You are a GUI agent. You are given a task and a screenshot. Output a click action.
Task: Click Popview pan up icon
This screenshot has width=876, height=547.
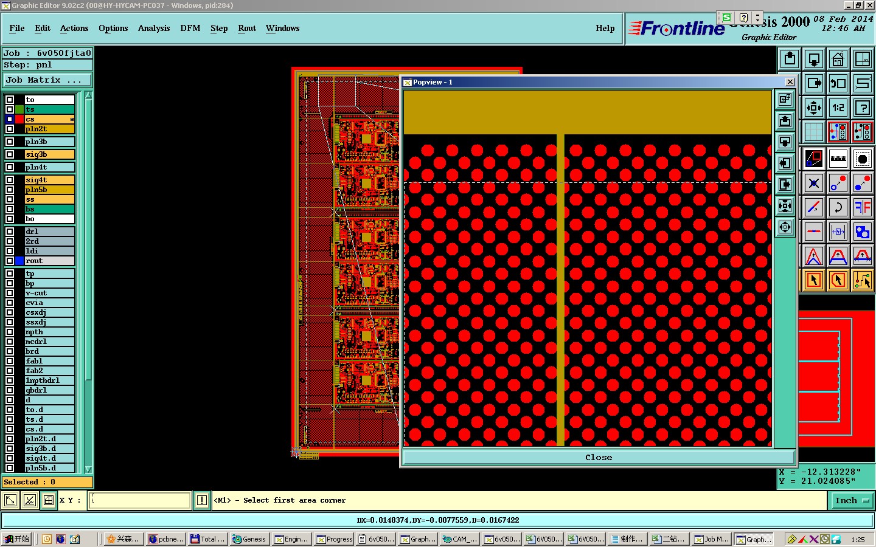(x=785, y=120)
